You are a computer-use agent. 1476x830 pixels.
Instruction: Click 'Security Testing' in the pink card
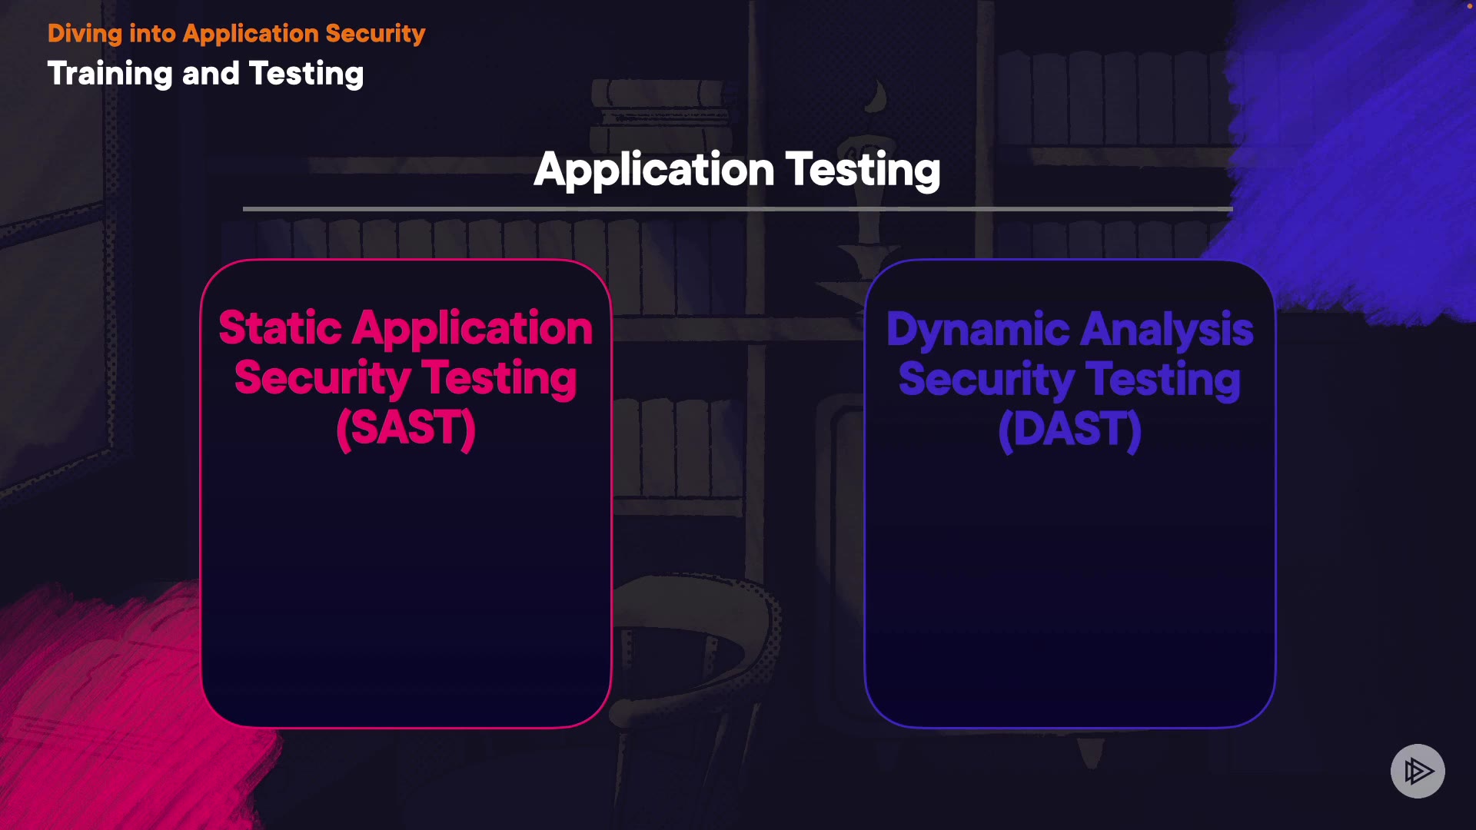pos(405,378)
